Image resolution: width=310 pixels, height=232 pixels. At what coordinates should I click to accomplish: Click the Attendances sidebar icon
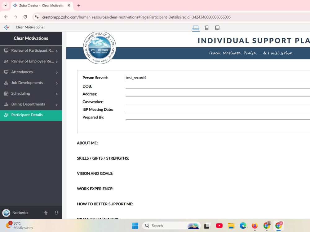click(x=6, y=72)
